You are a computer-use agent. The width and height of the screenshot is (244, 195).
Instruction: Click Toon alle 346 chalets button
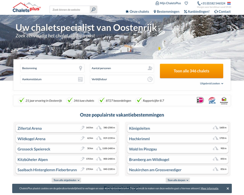[x=192, y=71]
